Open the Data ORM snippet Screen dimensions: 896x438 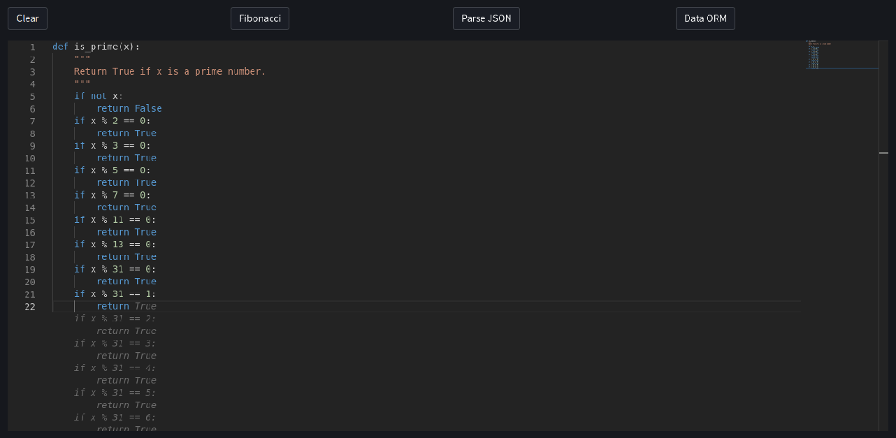point(705,18)
